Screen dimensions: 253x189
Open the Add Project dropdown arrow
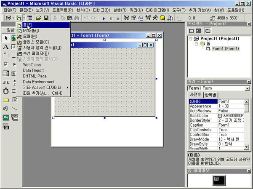click(x=13, y=18)
